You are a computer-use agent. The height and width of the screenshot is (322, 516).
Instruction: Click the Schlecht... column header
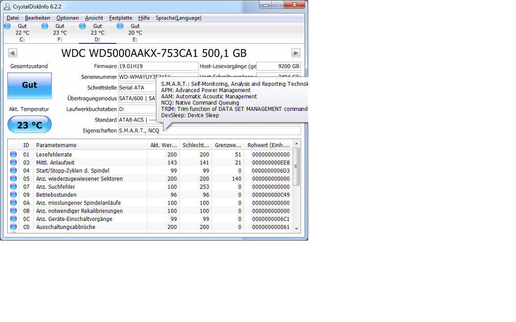(195, 145)
